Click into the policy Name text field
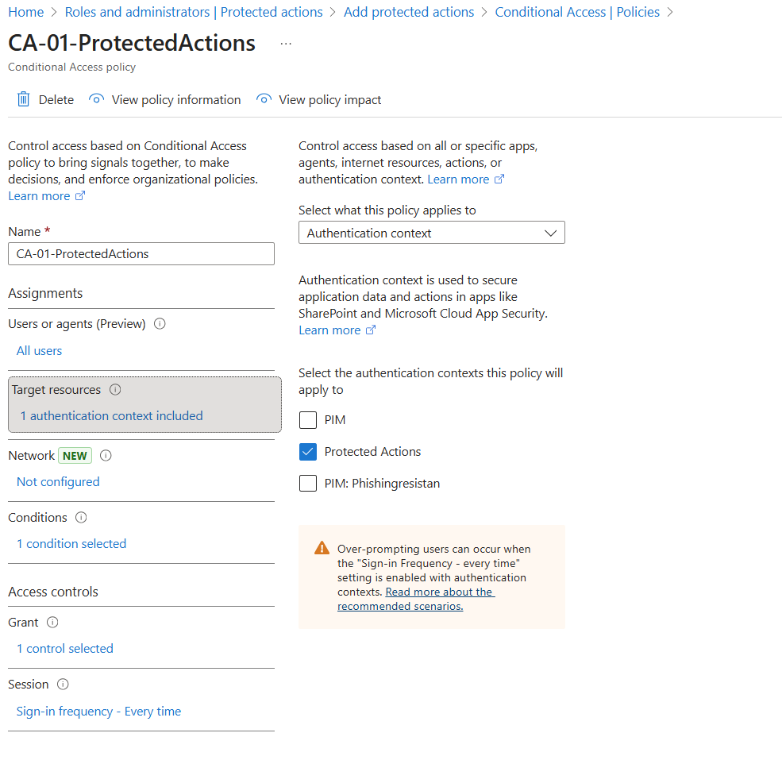This screenshot has height=760, width=782. click(141, 254)
